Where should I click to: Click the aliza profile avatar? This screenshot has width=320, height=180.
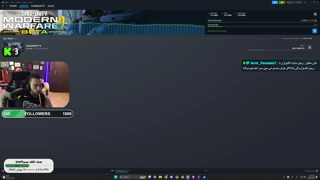pos(287,2)
